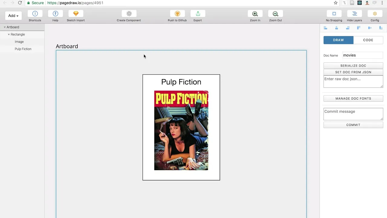Click the browser address bar URL
Screen dimensions: 387x218
[75, 3]
